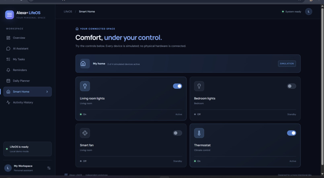
Task: Click the Smart Home breadcrumb
Action: [x=87, y=12]
